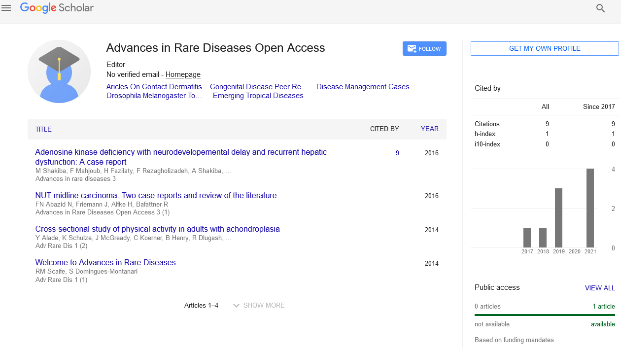Click the Cited By column header
621x350 pixels.
pyautogui.click(x=384, y=129)
